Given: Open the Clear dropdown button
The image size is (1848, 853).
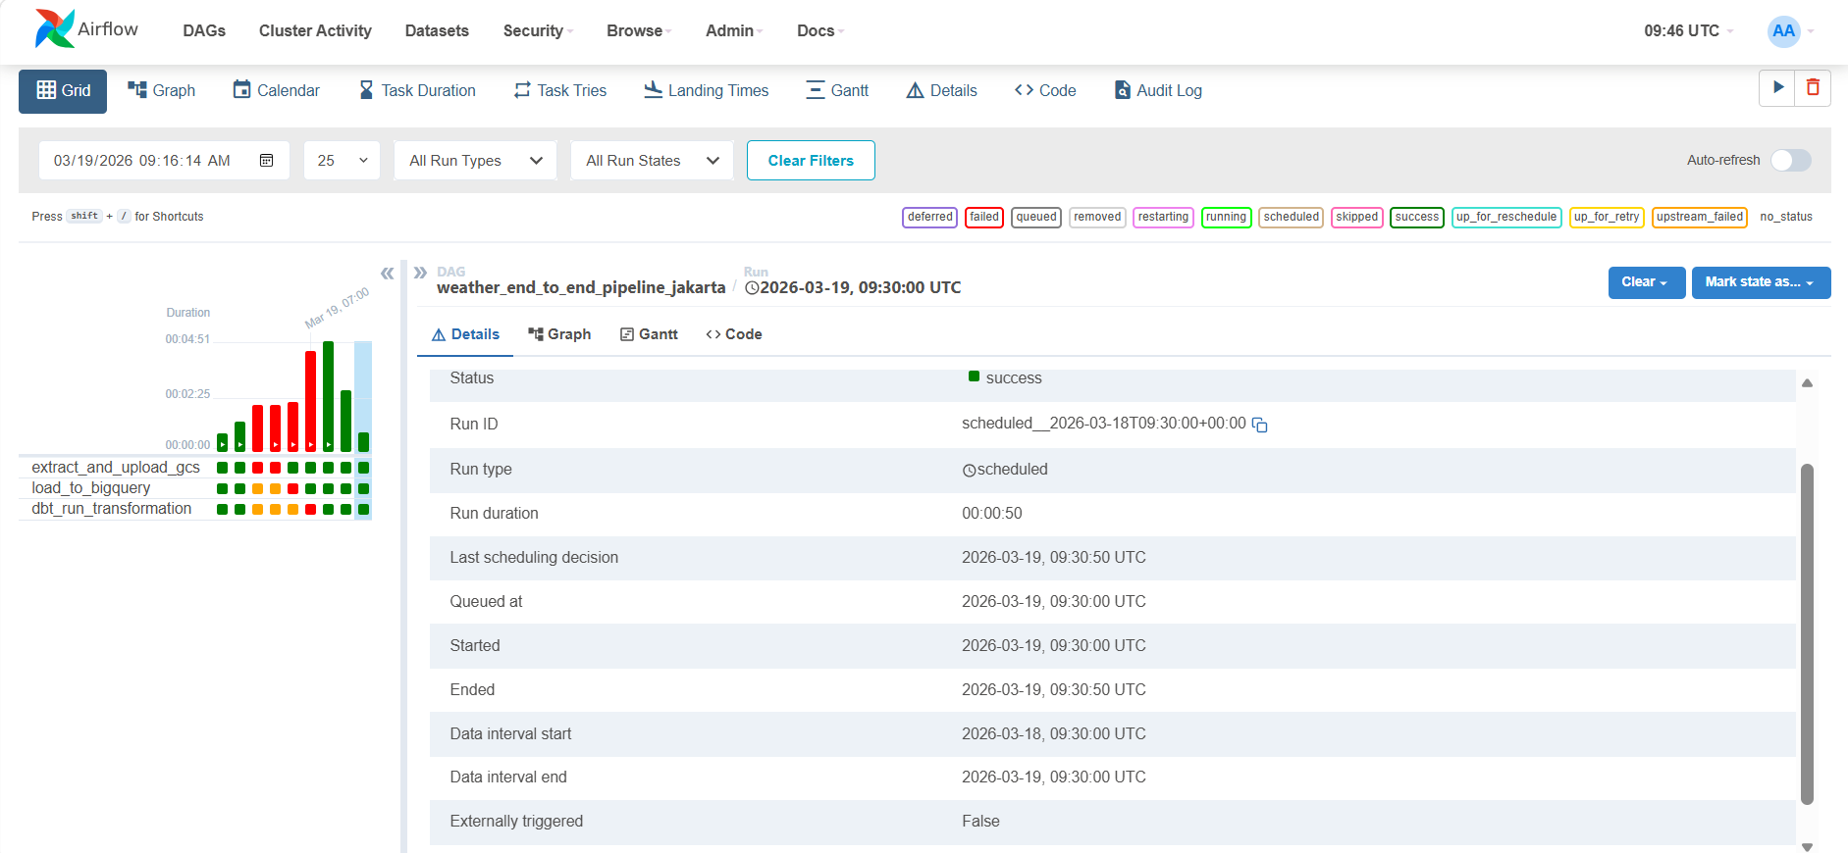Looking at the screenshot, I should [1647, 282].
